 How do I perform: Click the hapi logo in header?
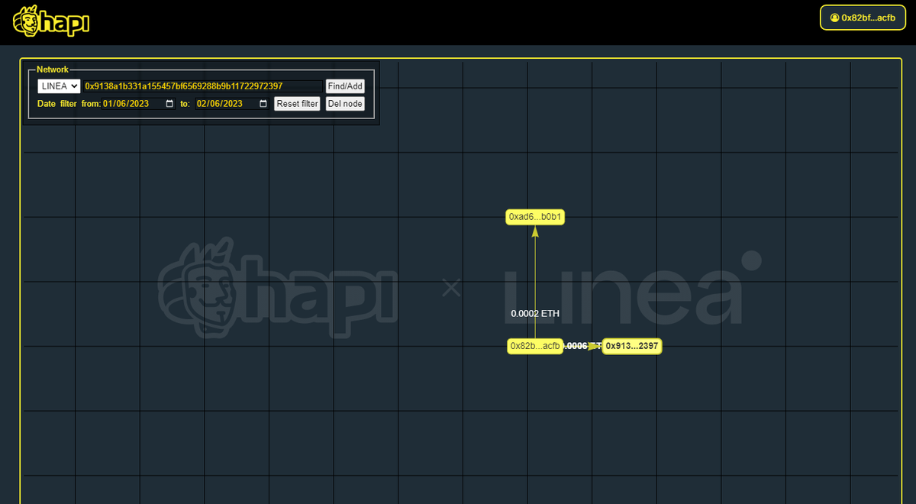point(52,21)
